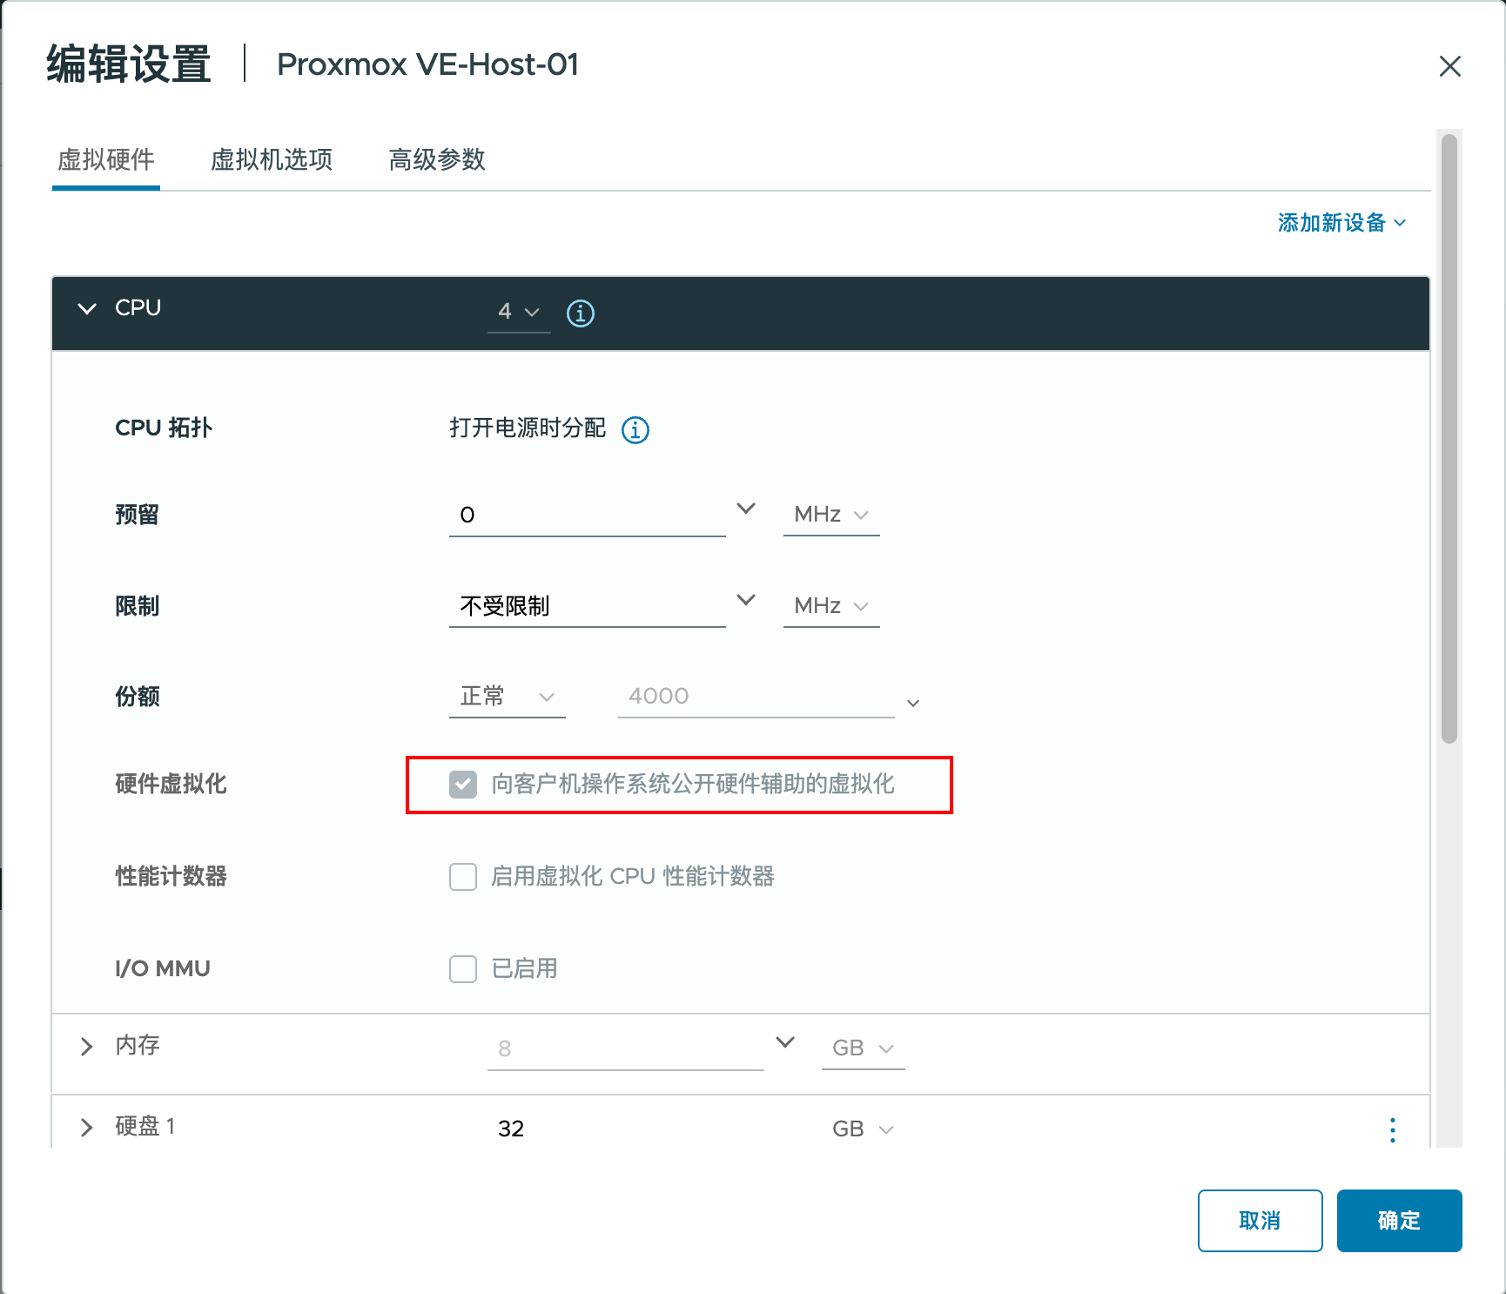Open the 添加新设备 menu

1341,223
